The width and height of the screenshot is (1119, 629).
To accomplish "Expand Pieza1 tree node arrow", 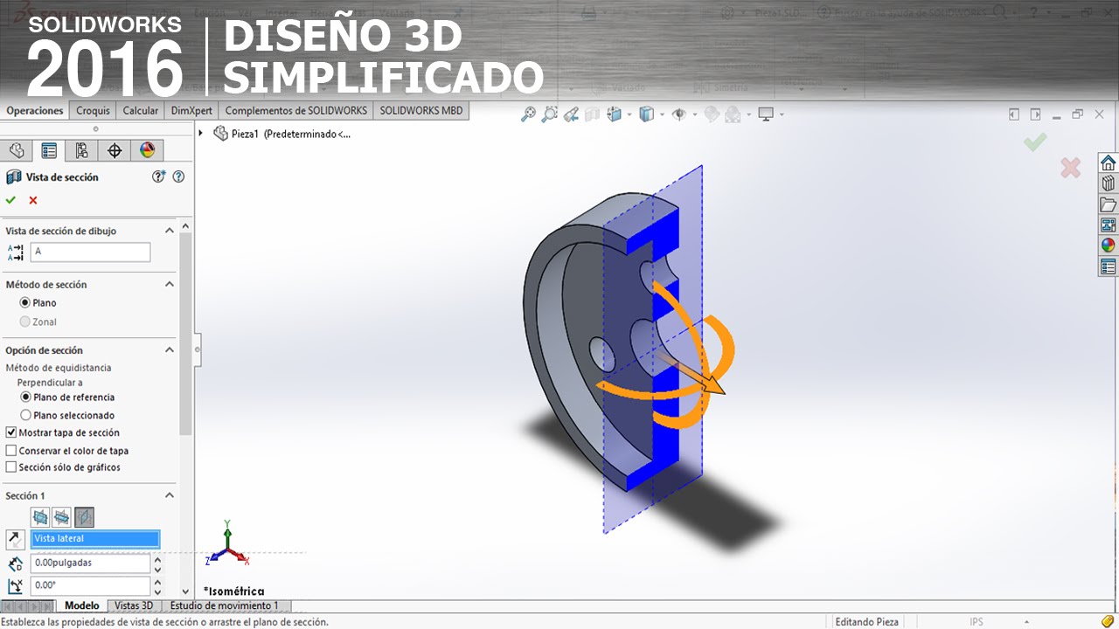I will click(x=202, y=134).
